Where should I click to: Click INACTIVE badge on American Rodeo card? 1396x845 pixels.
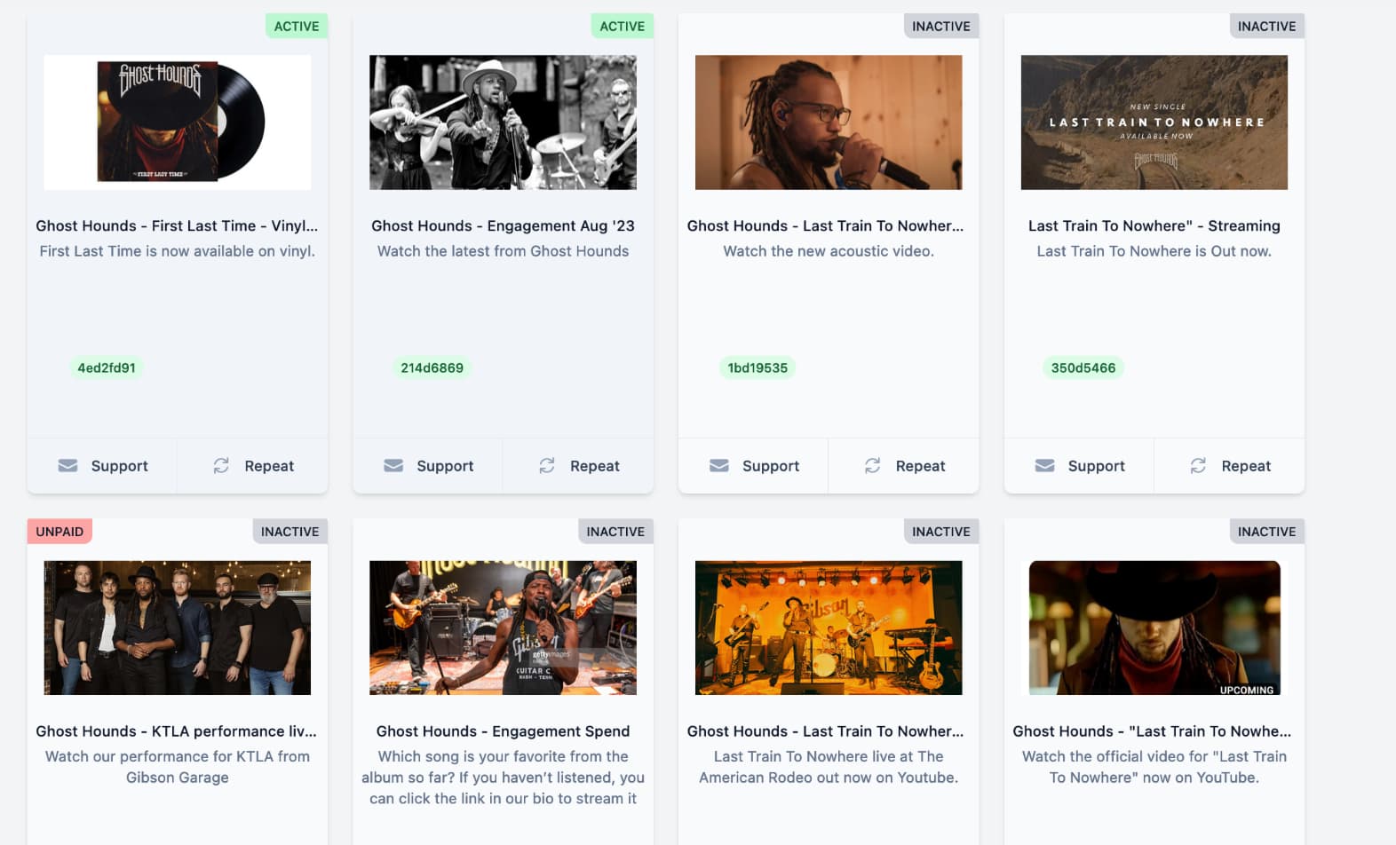pos(941,532)
